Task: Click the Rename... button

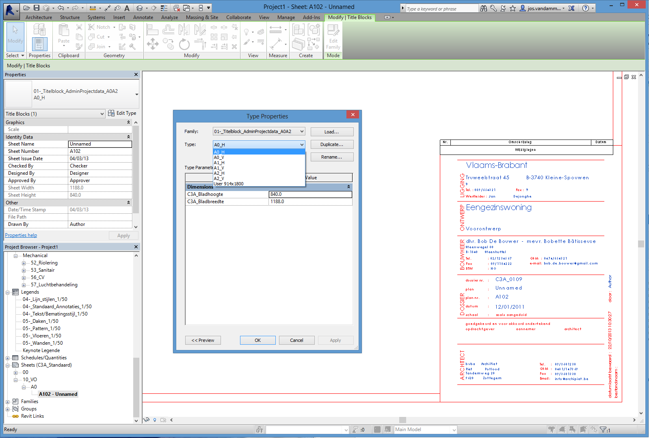Action: 332,157
